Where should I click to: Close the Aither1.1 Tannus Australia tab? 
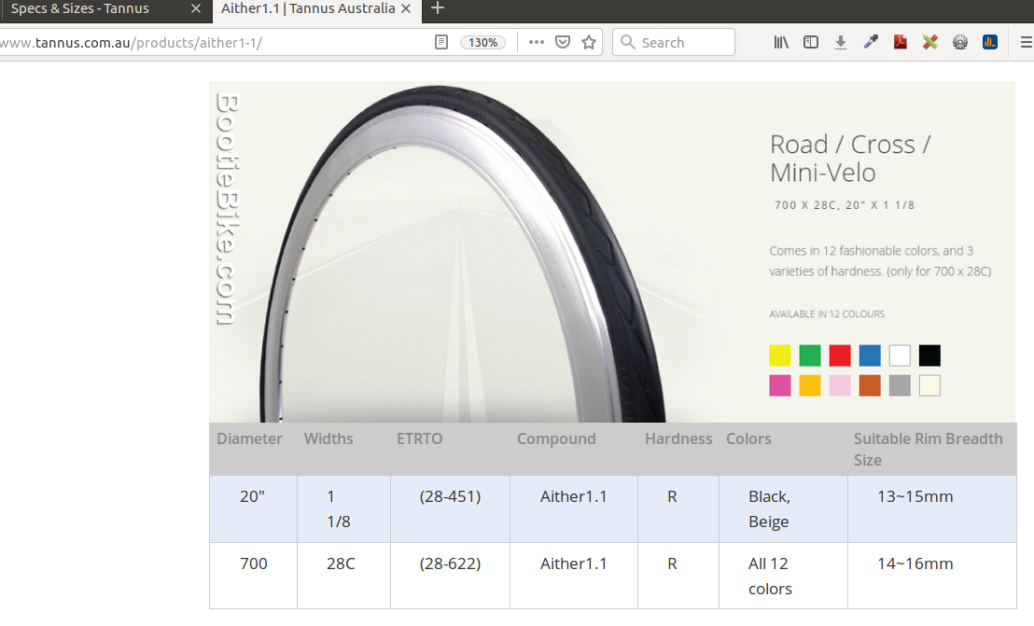(x=406, y=8)
